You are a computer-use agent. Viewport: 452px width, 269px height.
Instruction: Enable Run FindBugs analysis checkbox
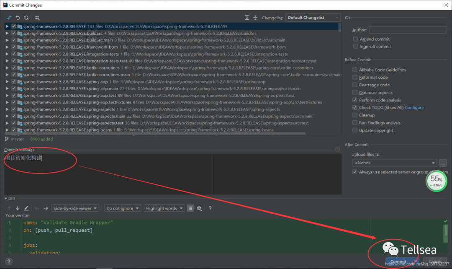coord(355,123)
